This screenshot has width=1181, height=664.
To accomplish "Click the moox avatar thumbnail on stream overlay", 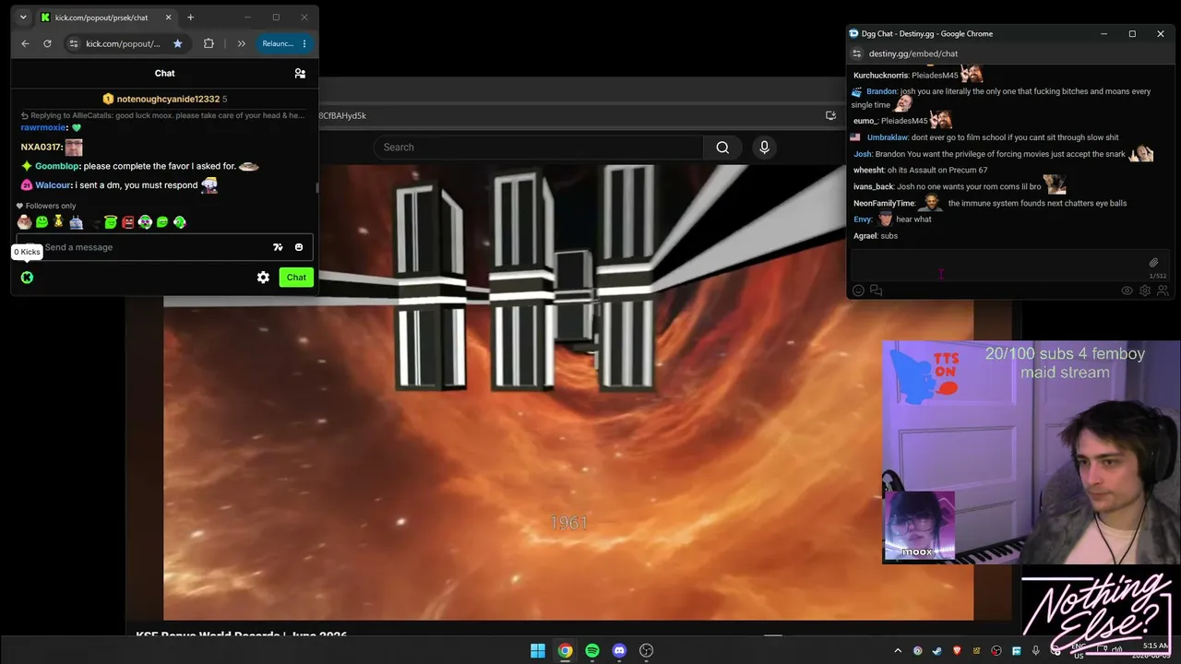I will click(919, 526).
